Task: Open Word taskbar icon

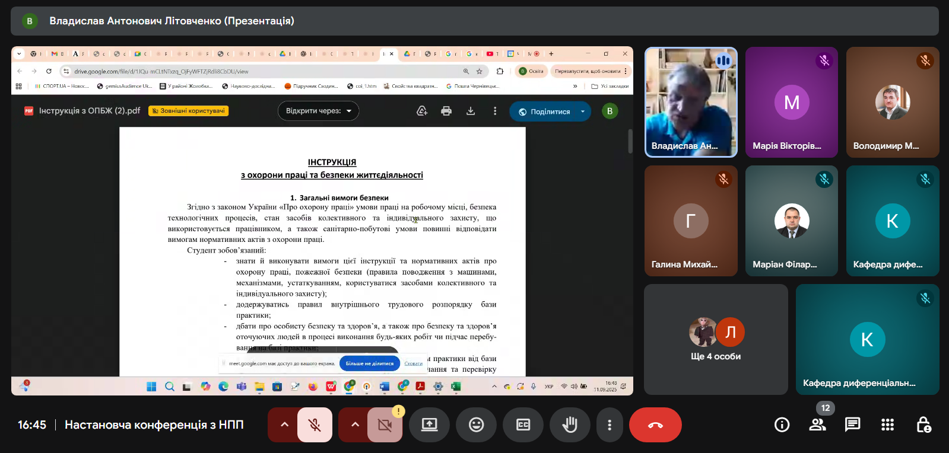Action: (385, 387)
